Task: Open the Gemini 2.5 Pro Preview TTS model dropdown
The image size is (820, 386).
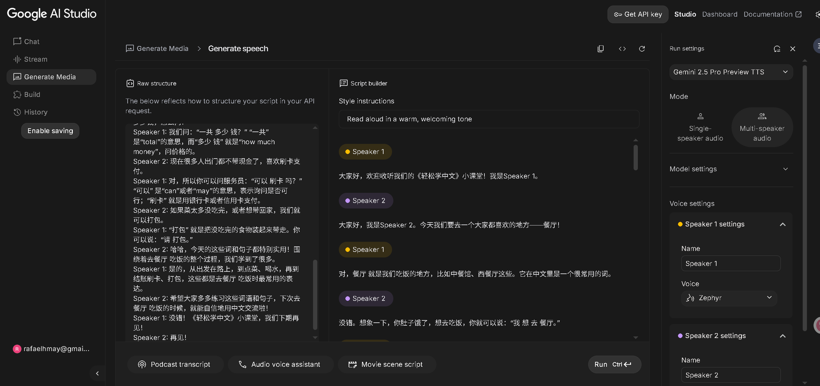Action: coord(731,72)
